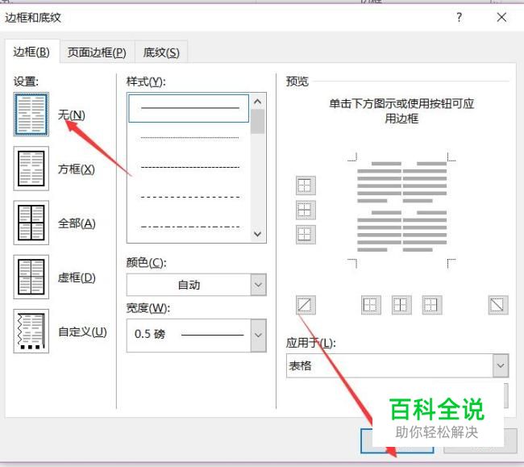Image resolution: width=524 pixels, height=467 pixels.
Task: Choose the wide dashed line style
Action: coord(189,197)
